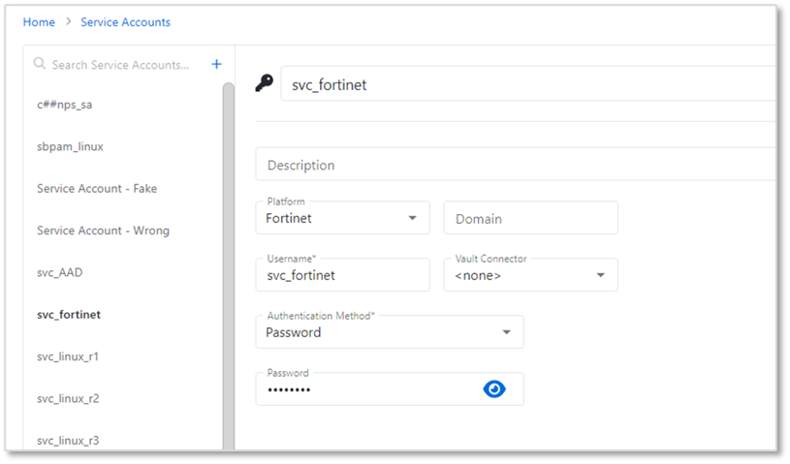The image size is (790, 464).
Task: Click the Search Service Accounts field
Action: [120, 65]
